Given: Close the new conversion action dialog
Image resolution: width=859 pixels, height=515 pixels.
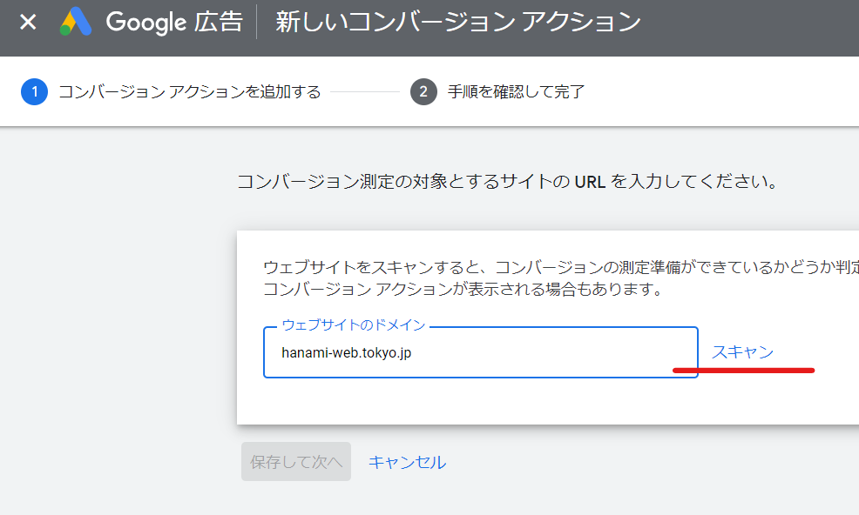Looking at the screenshot, I should pyautogui.click(x=28, y=22).
